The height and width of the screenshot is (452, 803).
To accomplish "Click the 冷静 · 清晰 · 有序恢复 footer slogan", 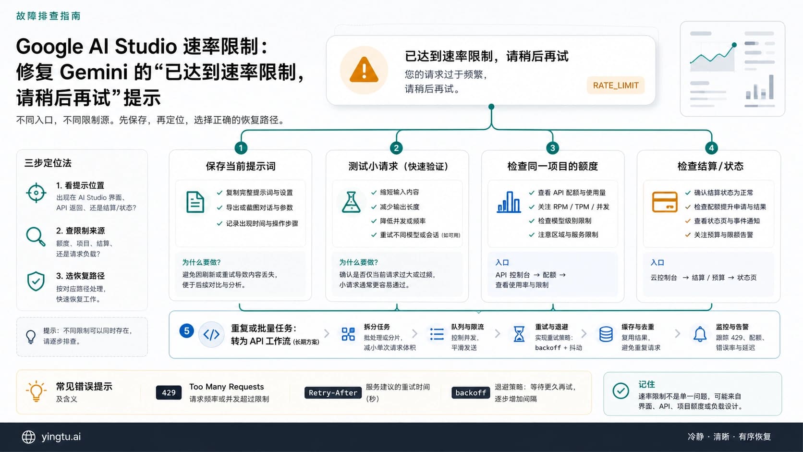I will (x=729, y=437).
